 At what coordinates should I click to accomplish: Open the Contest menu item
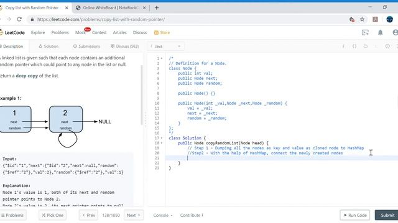pos(99,33)
